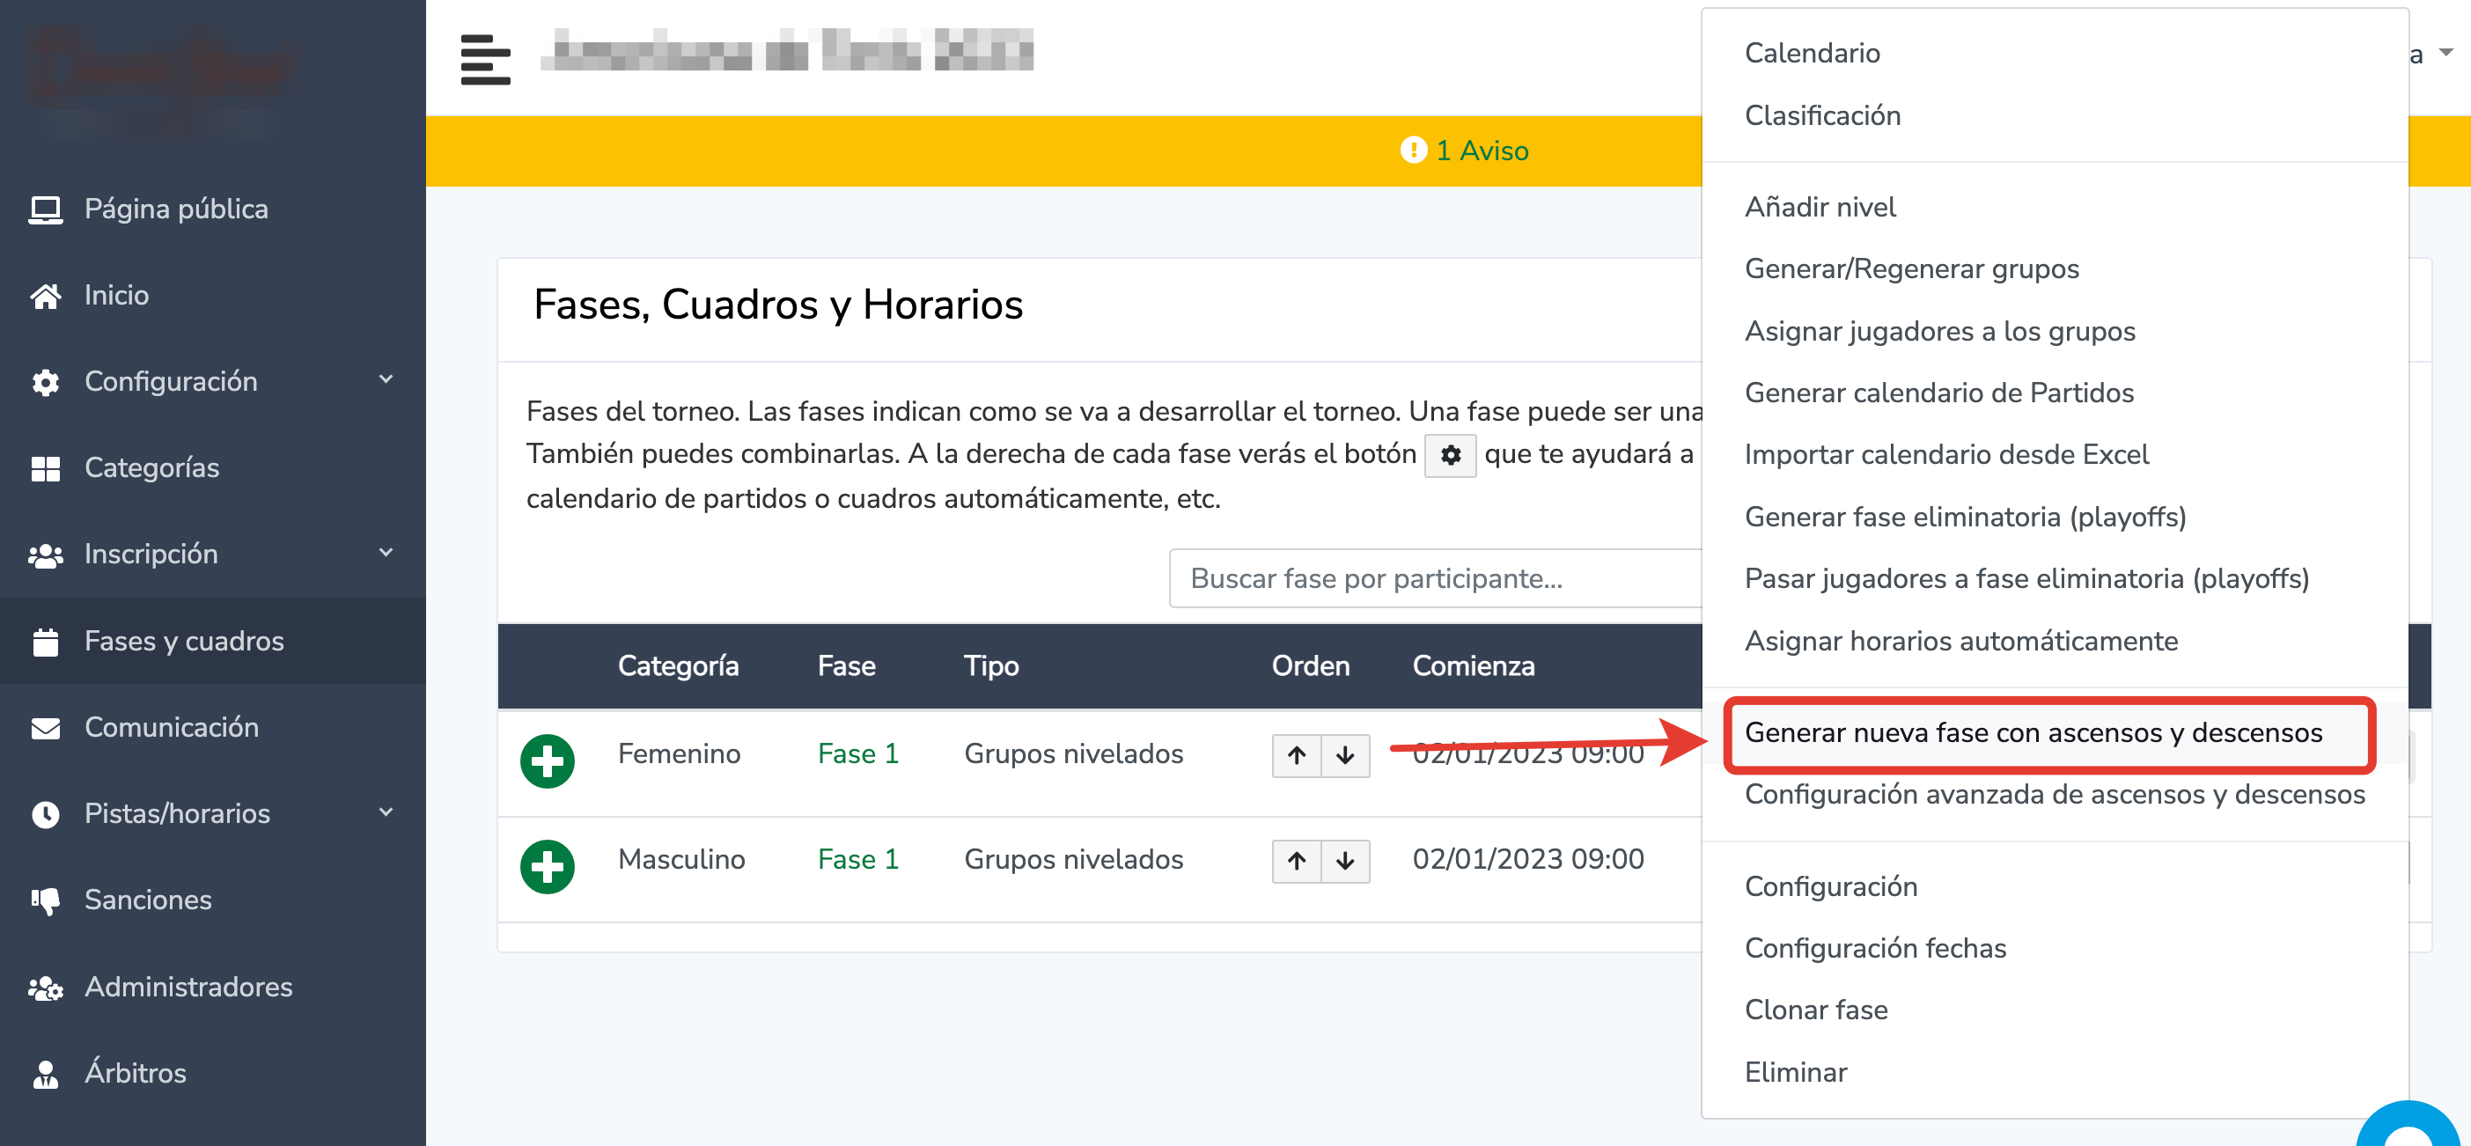Click Grupos nivelados in Masculino row
This screenshot has width=2471, height=1146.
1073,859
